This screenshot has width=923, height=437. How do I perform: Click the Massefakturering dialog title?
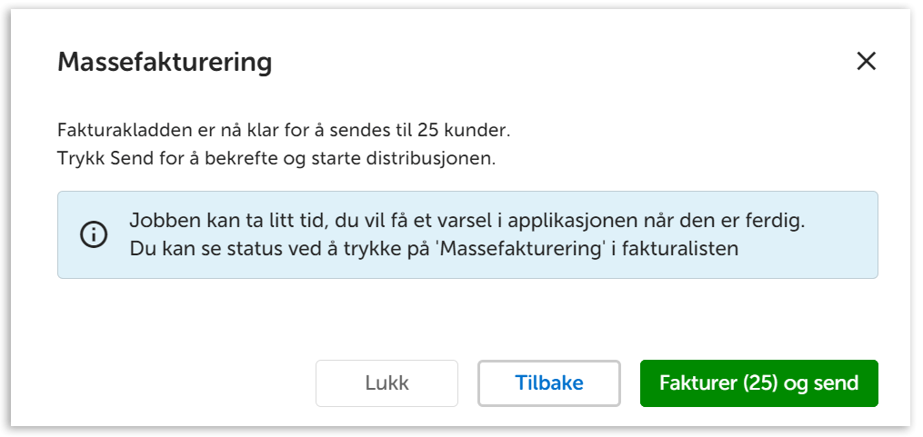pos(165,63)
